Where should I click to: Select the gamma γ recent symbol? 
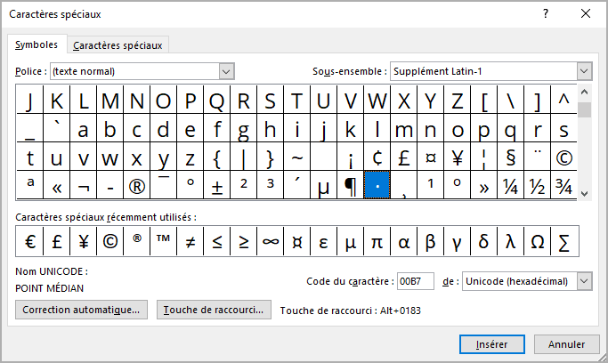(458, 241)
